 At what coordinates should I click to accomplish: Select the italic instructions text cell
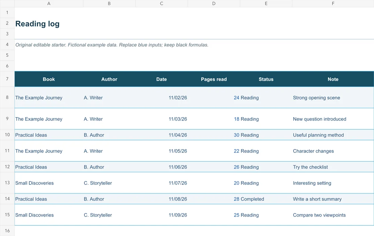(112, 45)
